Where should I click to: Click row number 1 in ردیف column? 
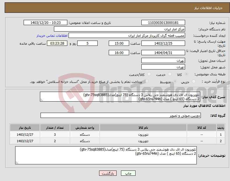[x=221, y=135]
